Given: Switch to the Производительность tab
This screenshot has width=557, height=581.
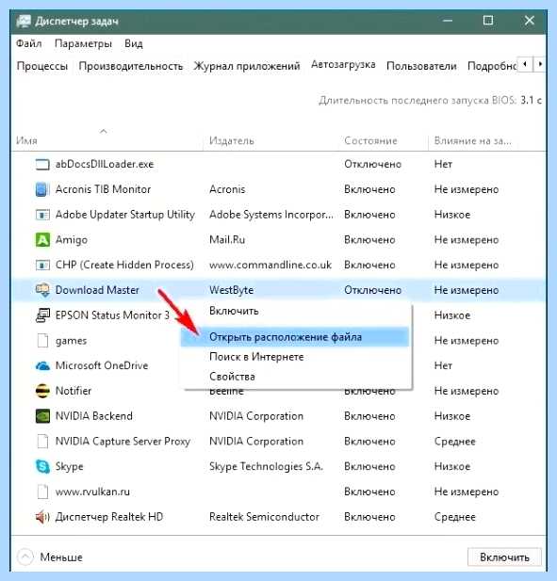Looking at the screenshot, I should coord(131,66).
